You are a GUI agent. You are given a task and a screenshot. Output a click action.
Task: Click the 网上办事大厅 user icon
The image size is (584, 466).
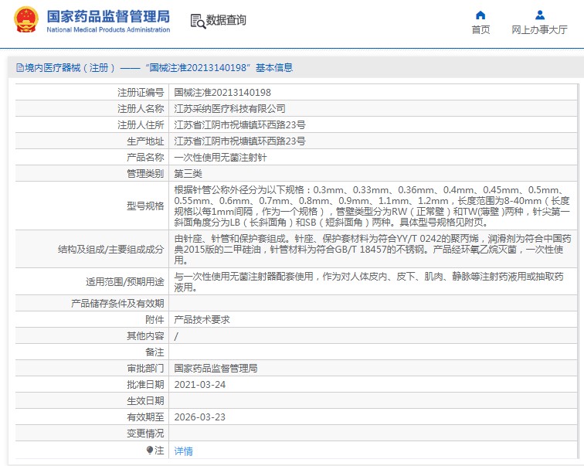(539, 15)
